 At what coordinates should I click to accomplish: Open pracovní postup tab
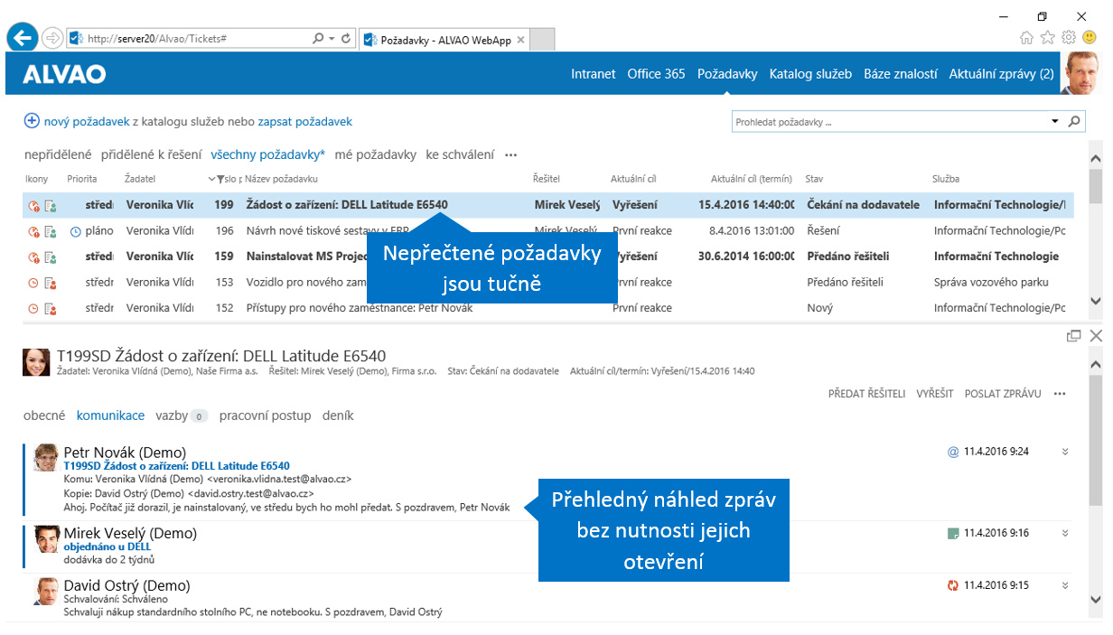[265, 416]
